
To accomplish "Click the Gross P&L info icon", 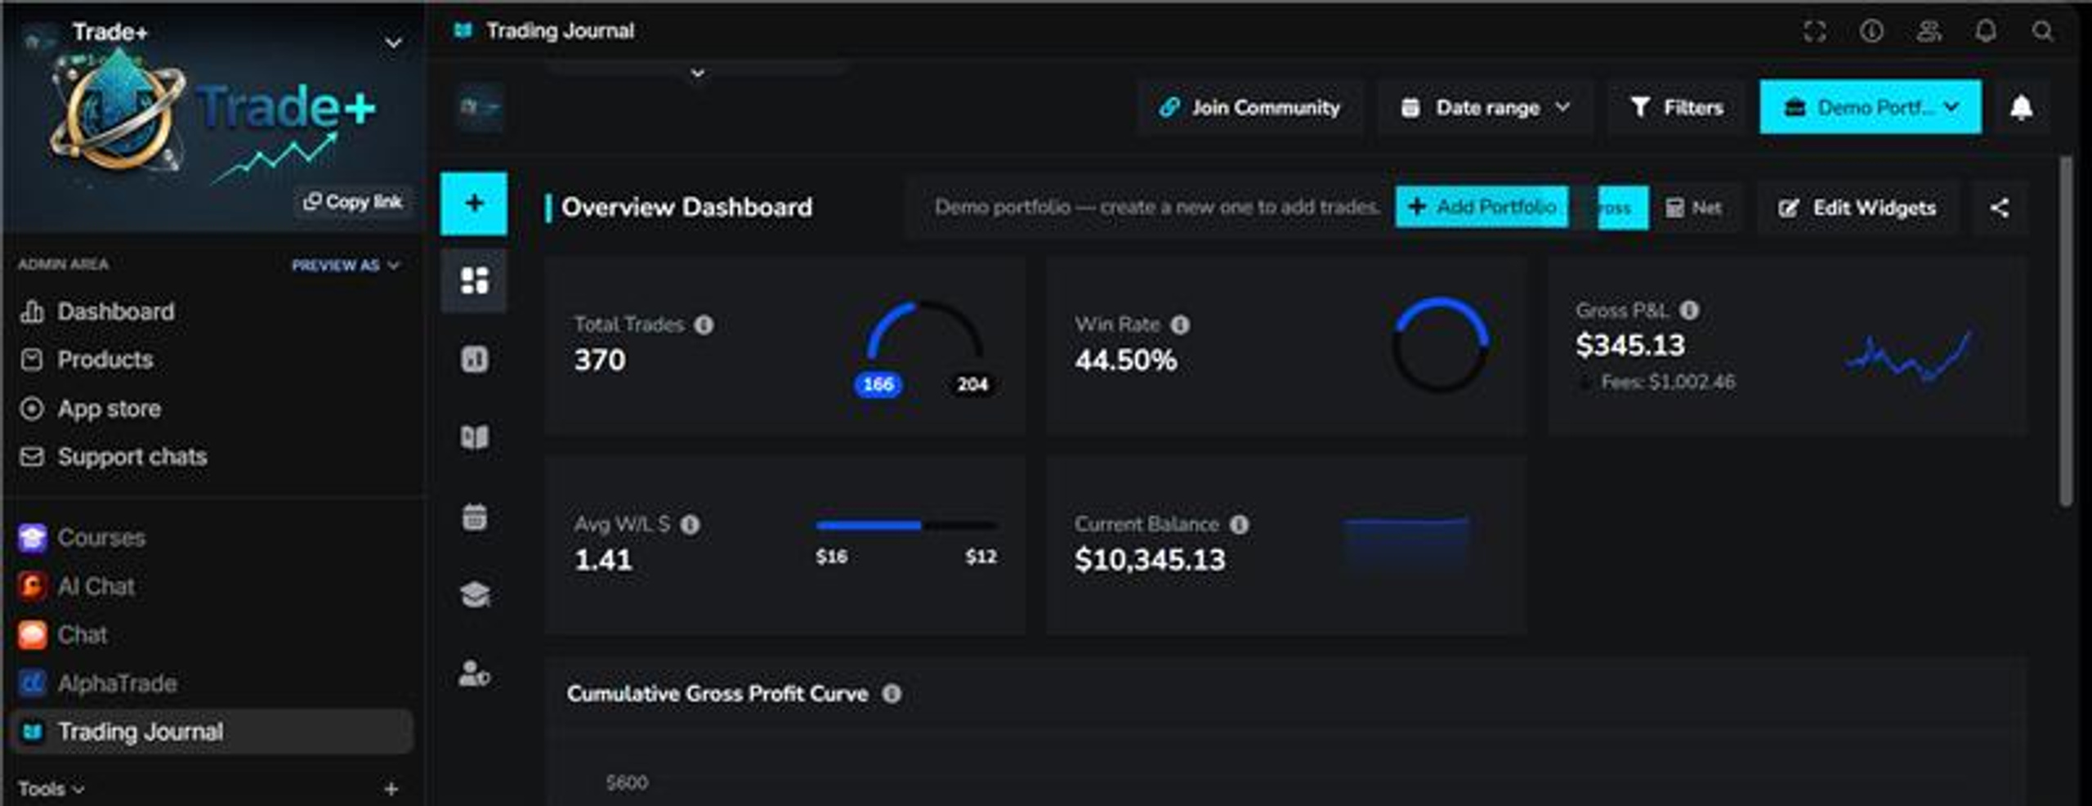I will (1689, 310).
